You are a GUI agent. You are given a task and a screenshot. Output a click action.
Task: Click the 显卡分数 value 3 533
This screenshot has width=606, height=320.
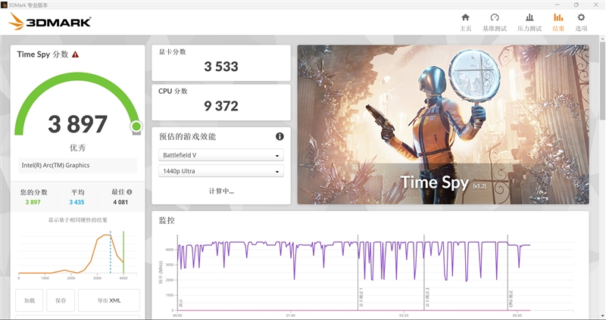(x=221, y=67)
